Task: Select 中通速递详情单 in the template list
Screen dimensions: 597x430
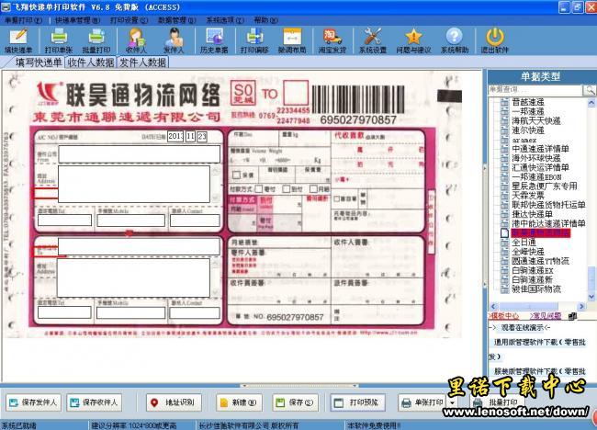Action: click(x=540, y=149)
